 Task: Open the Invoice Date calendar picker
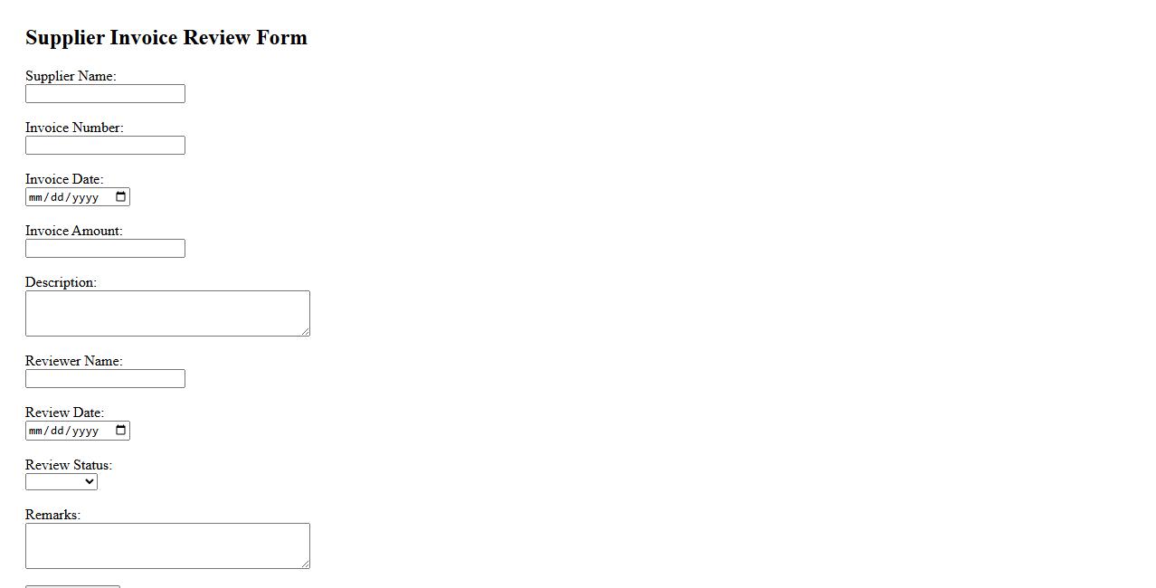click(x=121, y=197)
